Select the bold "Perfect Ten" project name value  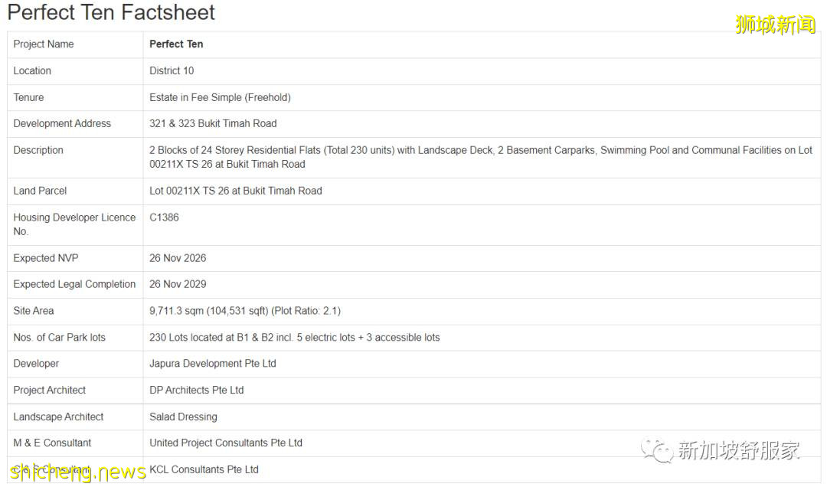[x=176, y=44]
